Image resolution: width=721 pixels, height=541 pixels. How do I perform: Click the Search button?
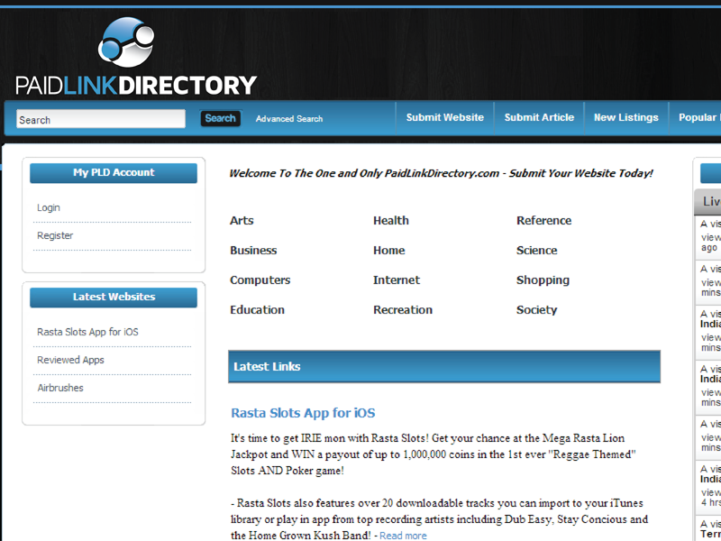220,118
